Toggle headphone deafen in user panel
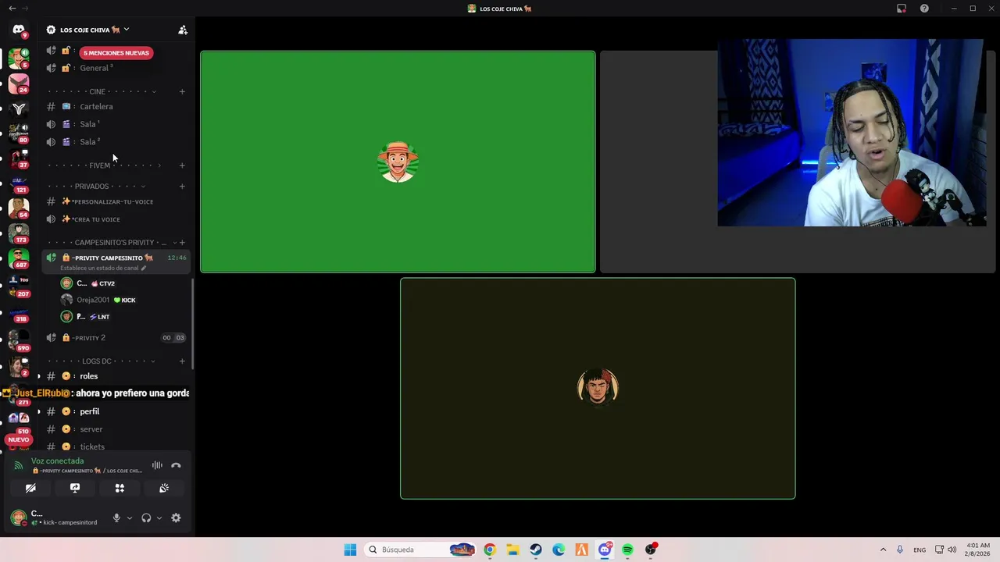This screenshot has height=562, width=1000. point(146,518)
